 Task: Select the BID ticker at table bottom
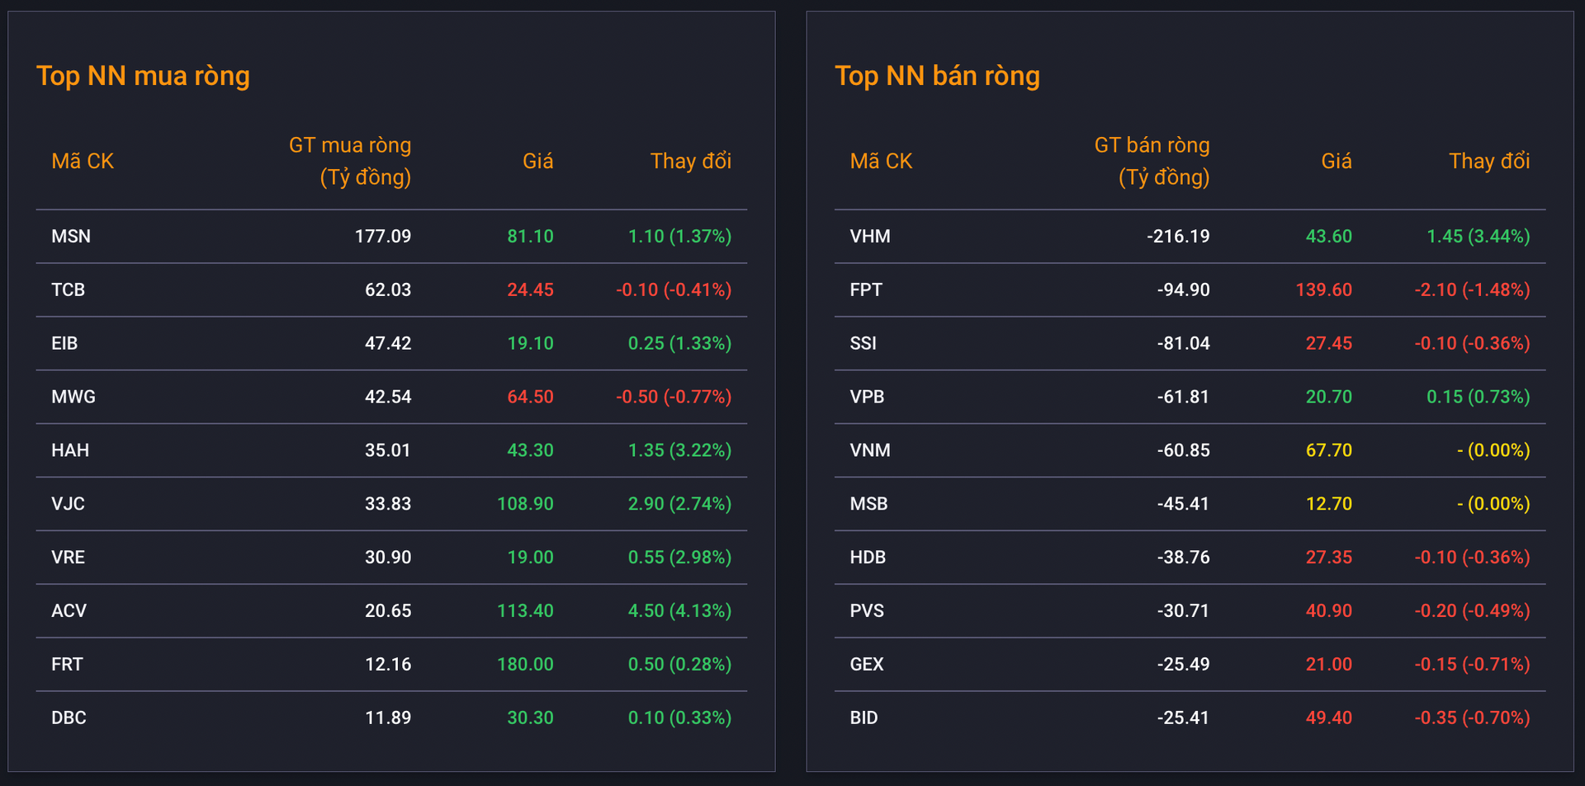[863, 718]
